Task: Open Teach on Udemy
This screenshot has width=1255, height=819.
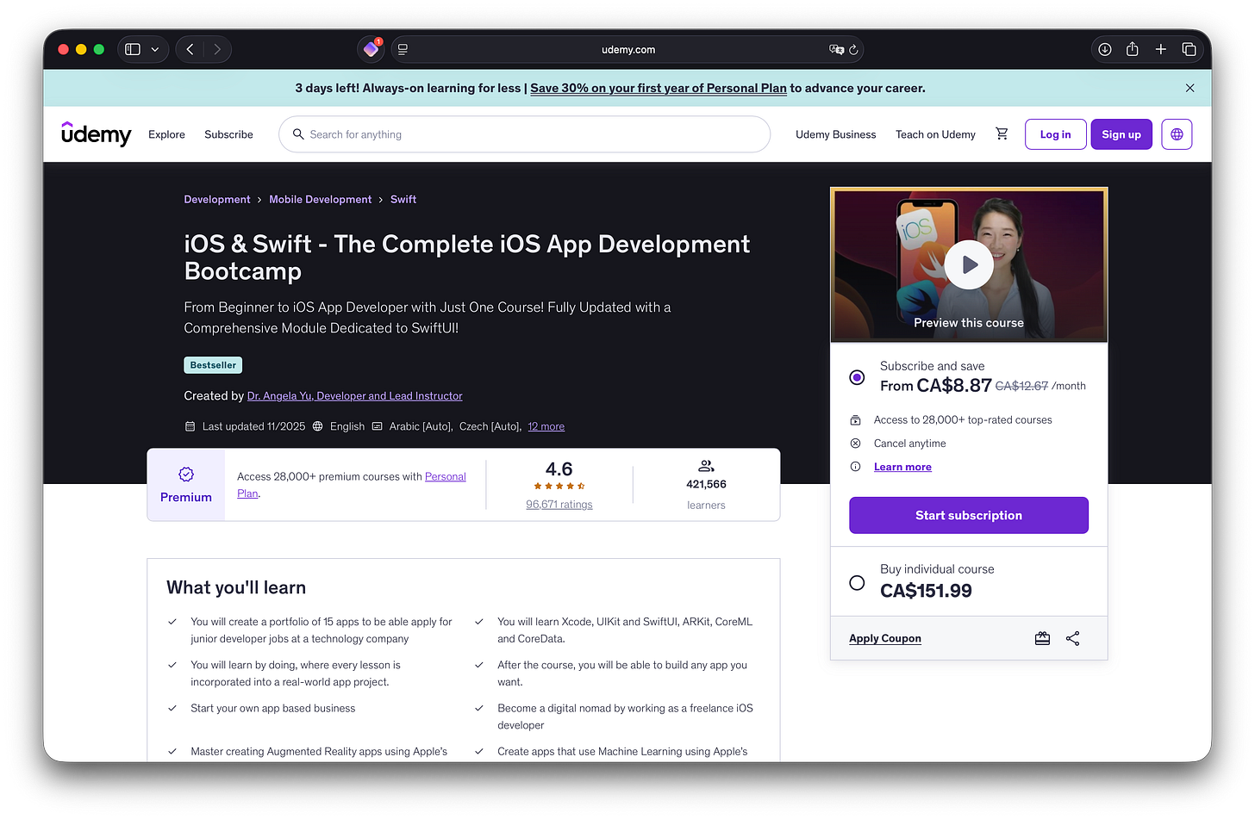Action: pyautogui.click(x=935, y=134)
